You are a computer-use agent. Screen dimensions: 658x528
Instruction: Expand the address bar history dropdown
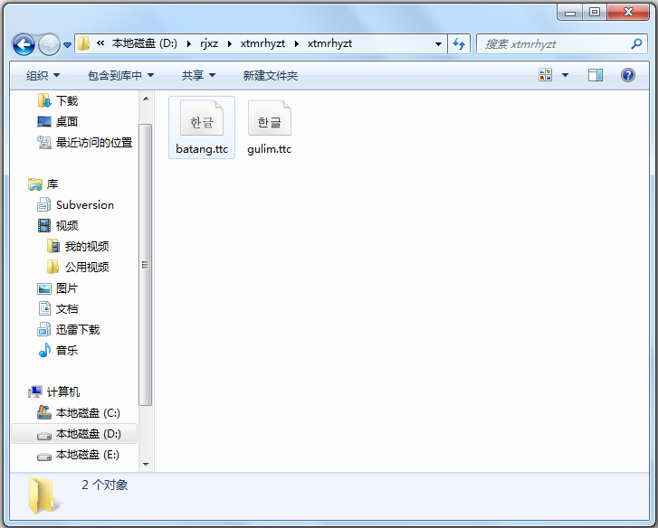click(x=438, y=43)
